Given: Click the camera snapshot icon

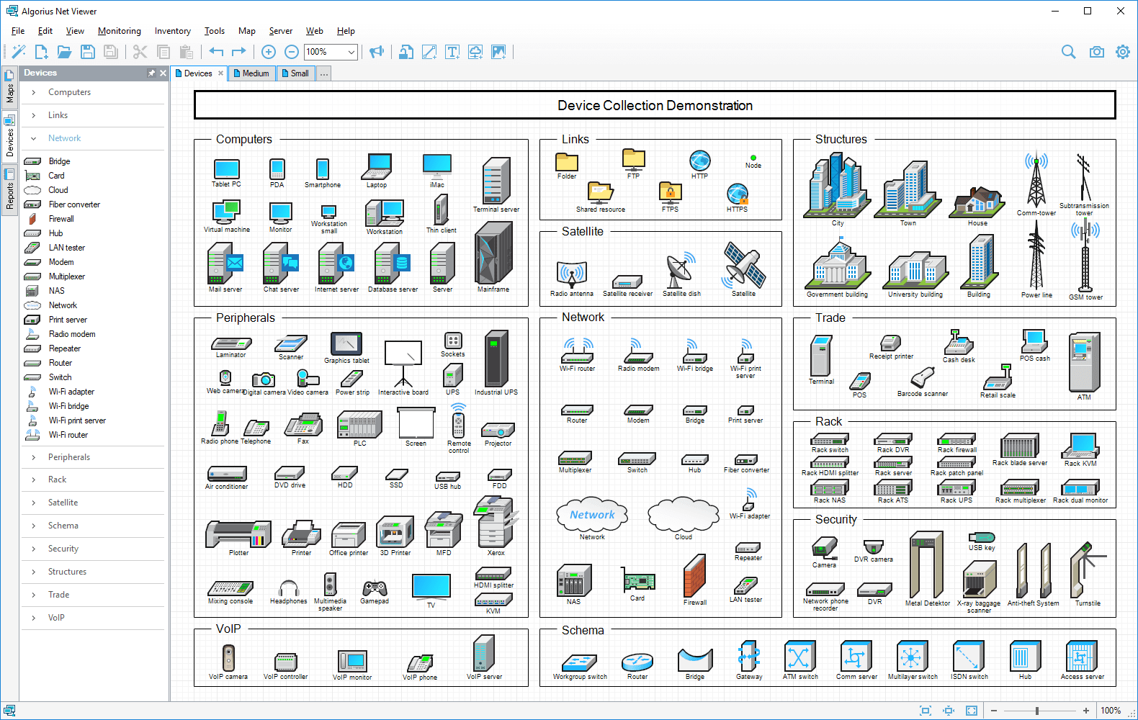Looking at the screenshot, I should point(1096,52).
